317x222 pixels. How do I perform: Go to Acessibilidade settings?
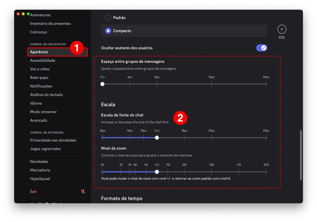point(42,60)
